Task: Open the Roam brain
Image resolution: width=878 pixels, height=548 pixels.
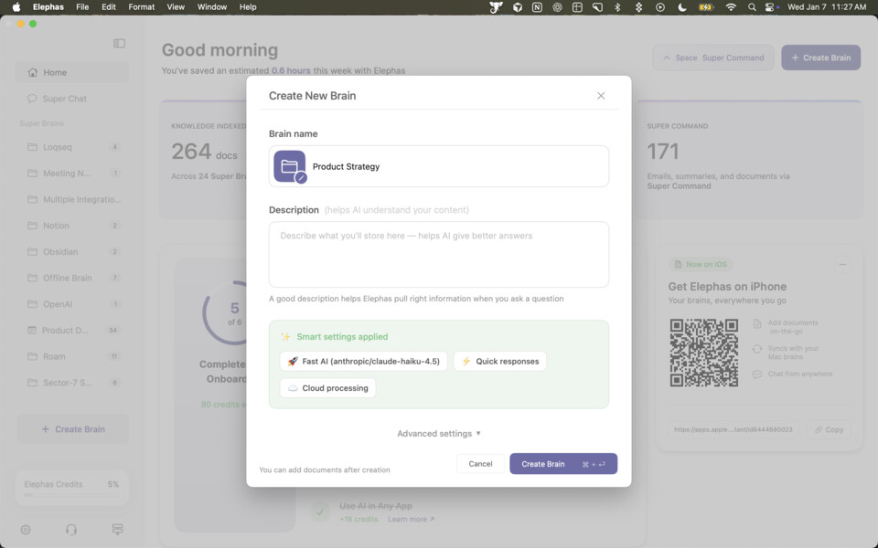Action: [x=71, y=356]
